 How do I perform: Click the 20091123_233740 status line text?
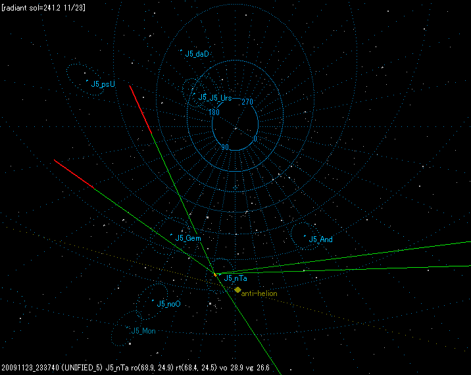pos(136,368)
